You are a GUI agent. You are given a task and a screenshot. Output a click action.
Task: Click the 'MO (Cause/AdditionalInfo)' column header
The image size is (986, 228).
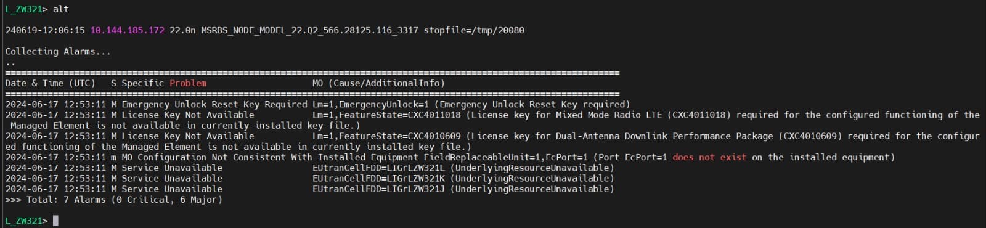click(378, 83)
